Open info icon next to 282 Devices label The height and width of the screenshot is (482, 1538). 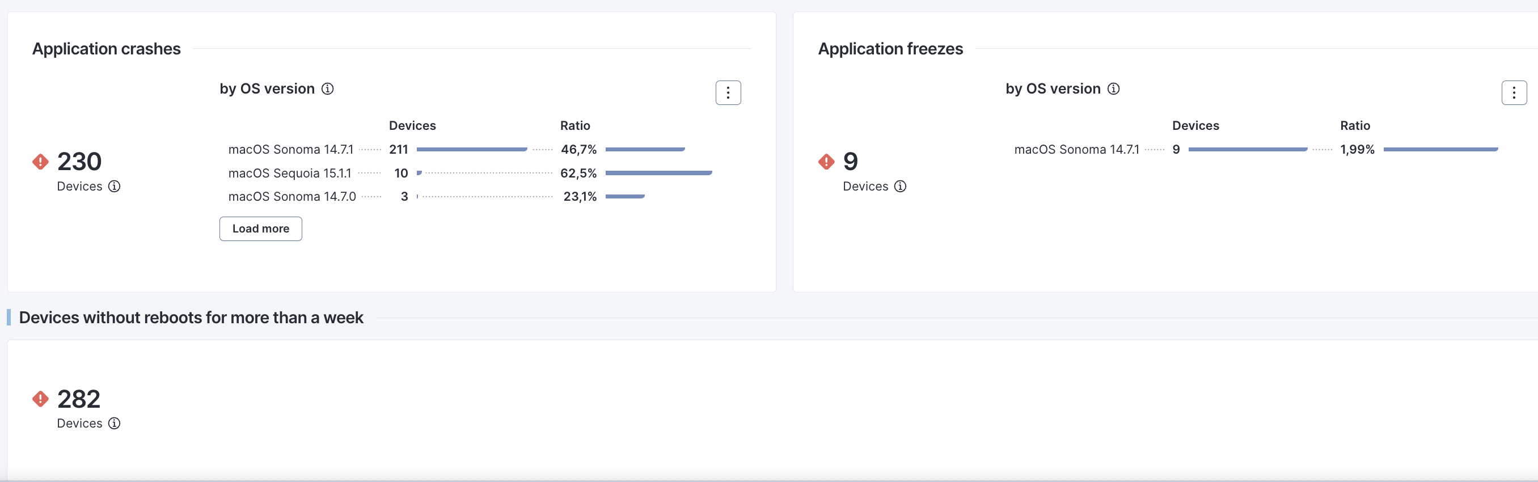114,424
